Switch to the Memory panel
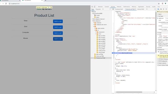The image size is (168, 94). (134, 7)
